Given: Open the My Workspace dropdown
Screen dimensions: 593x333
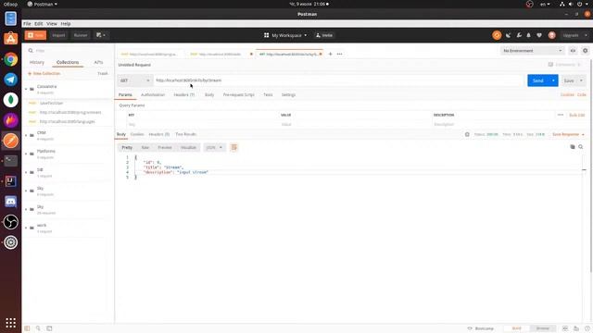Looking at the screenshot, I should pos(285,35).
